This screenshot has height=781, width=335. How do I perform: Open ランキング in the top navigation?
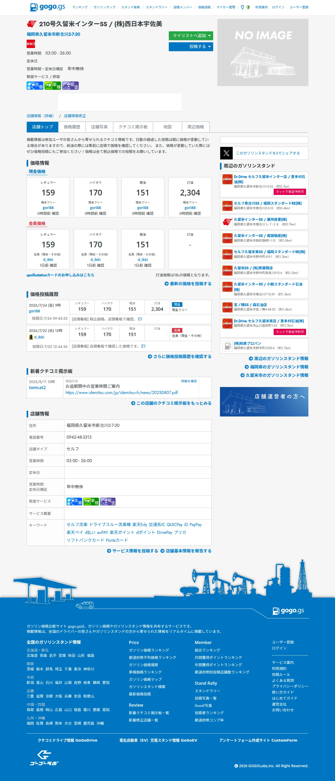coord(80,7)
